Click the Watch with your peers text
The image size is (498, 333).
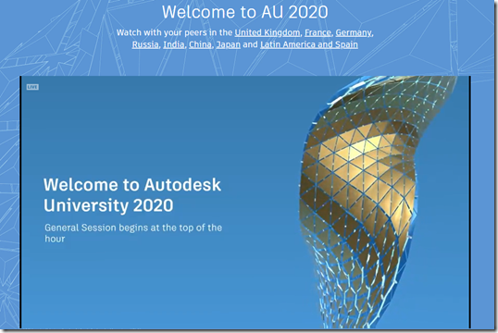click(174, 32)
